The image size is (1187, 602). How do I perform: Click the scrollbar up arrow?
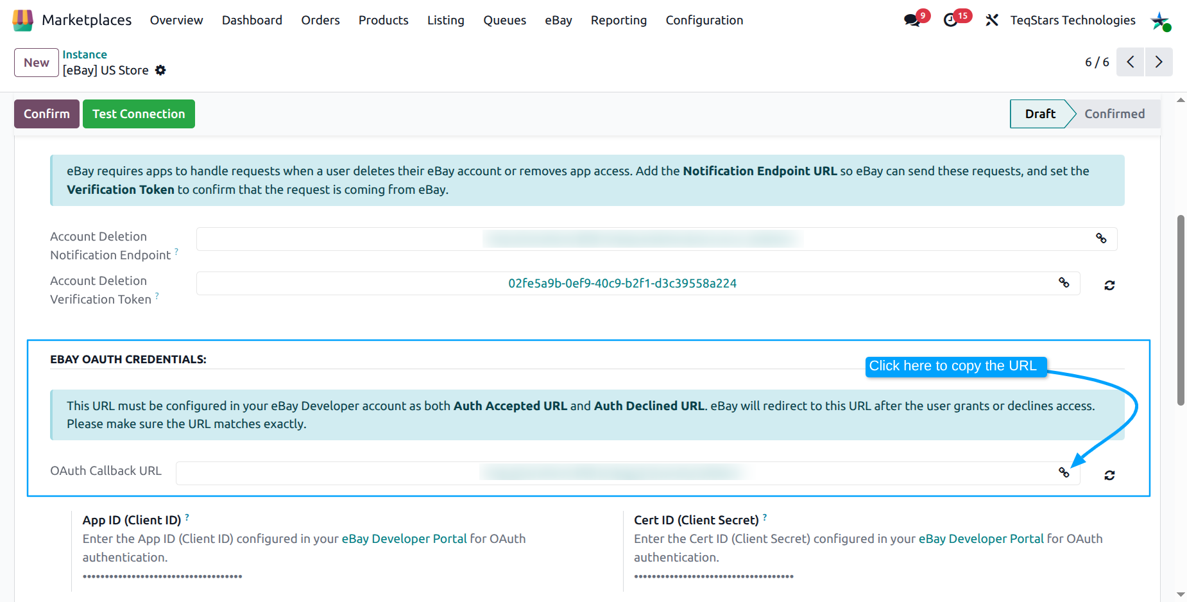(x=1181, y=100)
